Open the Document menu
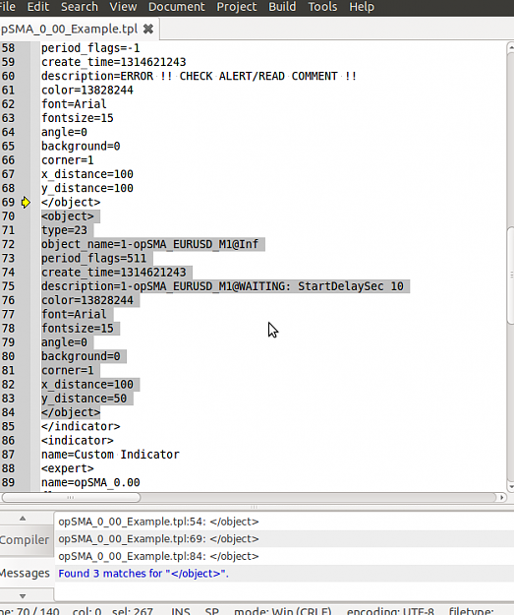514x615 pixels. 176,7
